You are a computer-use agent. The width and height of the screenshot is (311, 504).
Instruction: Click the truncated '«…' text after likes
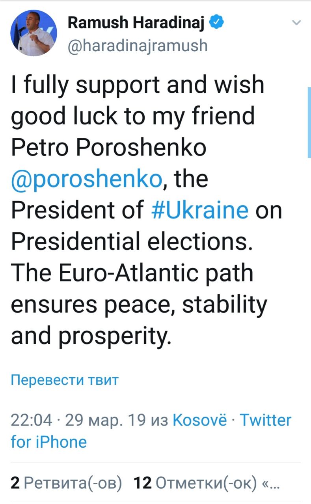pyautogui.click(x=271, y=483)
